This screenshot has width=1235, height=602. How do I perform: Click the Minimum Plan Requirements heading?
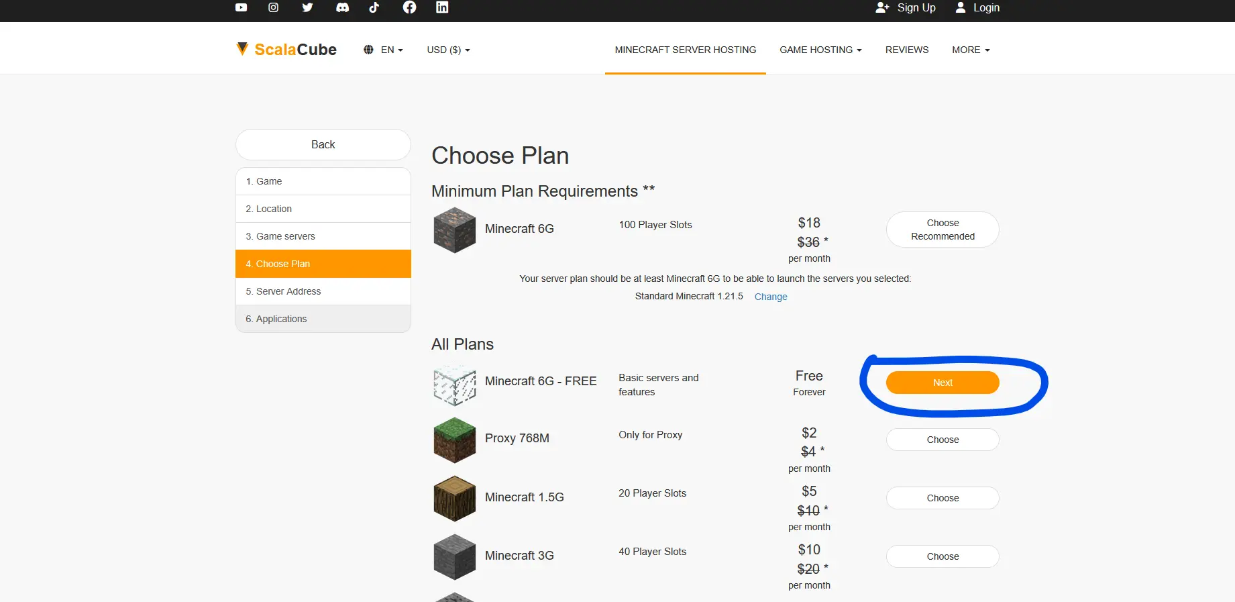543,191
